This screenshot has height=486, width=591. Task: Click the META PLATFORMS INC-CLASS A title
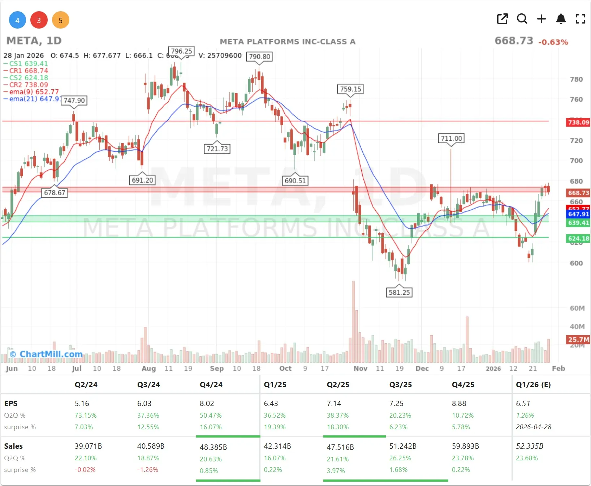click(x=288, y=42)
